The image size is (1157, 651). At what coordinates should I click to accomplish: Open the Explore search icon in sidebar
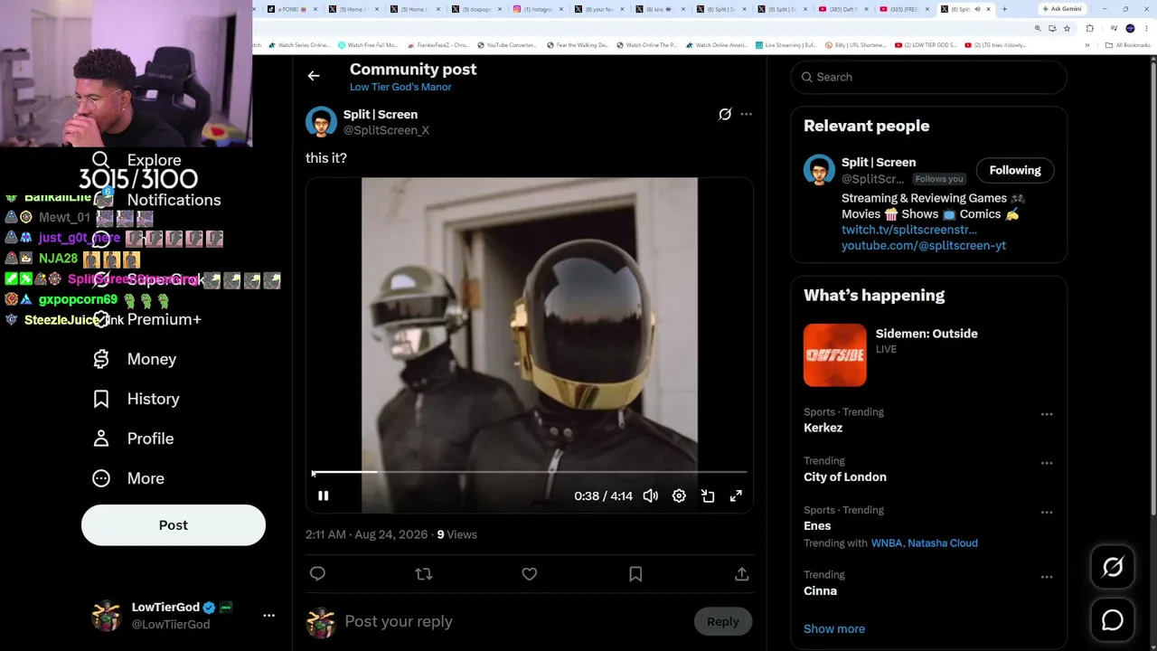[100, 160]
